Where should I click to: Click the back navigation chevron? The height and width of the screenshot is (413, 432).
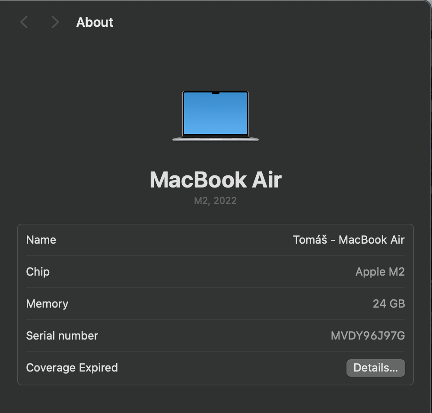24,22
